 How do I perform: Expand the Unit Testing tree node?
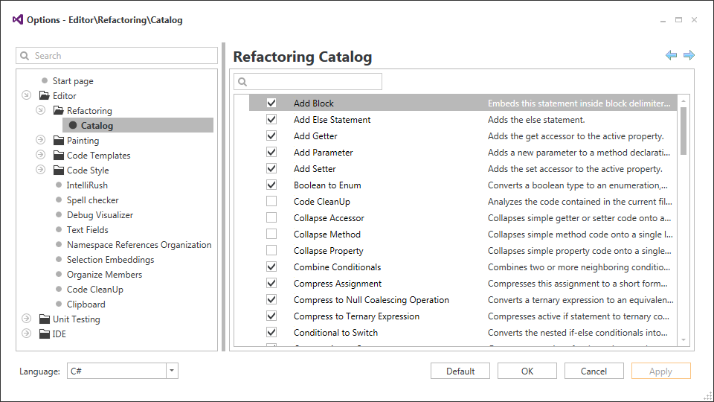tap(26, 319)
